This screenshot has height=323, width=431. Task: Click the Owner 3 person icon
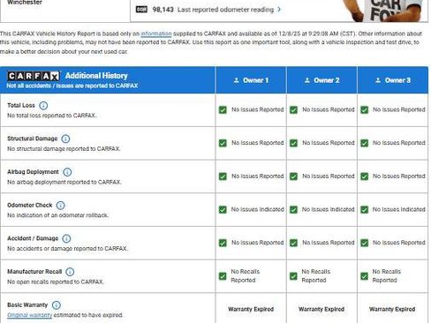378,80
